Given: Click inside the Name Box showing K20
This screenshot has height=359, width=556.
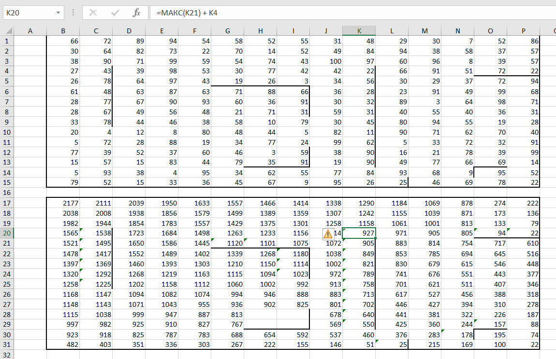Looking at the screenshot, I should [x=28, y=13].
